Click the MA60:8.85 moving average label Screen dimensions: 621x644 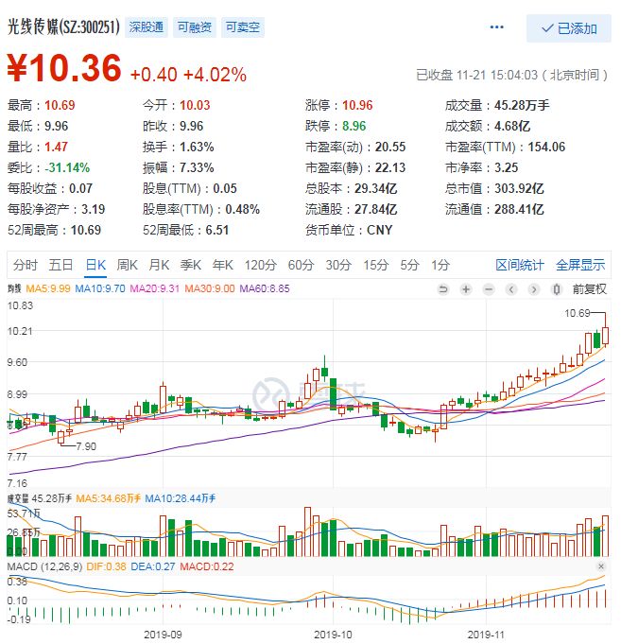265,288
